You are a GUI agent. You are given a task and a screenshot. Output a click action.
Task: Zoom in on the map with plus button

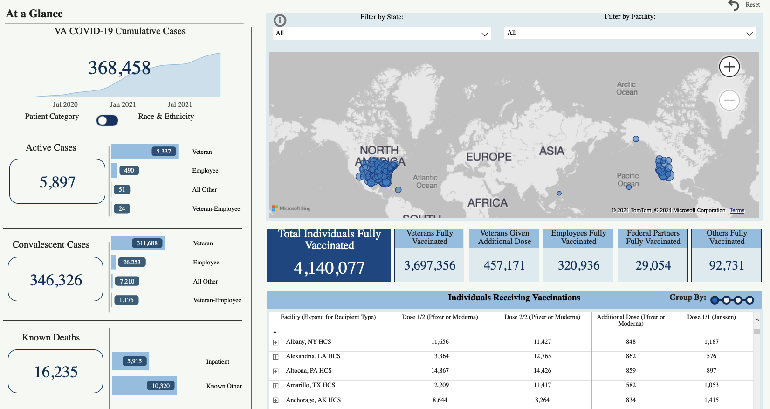729,67
